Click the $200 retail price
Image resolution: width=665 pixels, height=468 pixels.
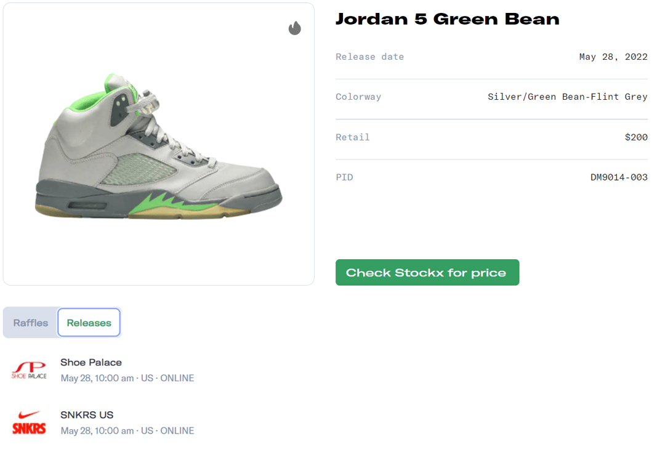(x=636, y=137)
